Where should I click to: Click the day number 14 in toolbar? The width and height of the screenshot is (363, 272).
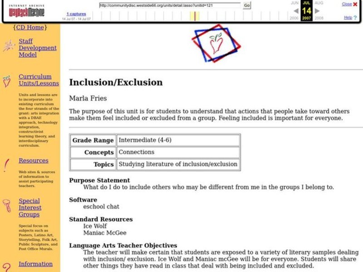306,10
